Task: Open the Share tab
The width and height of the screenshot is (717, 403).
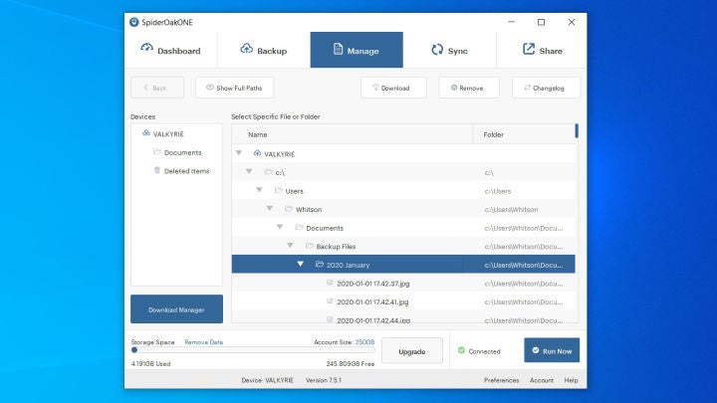Action: click(542, 51)
